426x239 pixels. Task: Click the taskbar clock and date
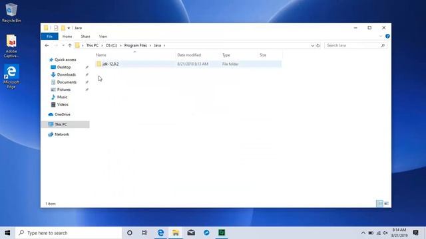point(399,233)
